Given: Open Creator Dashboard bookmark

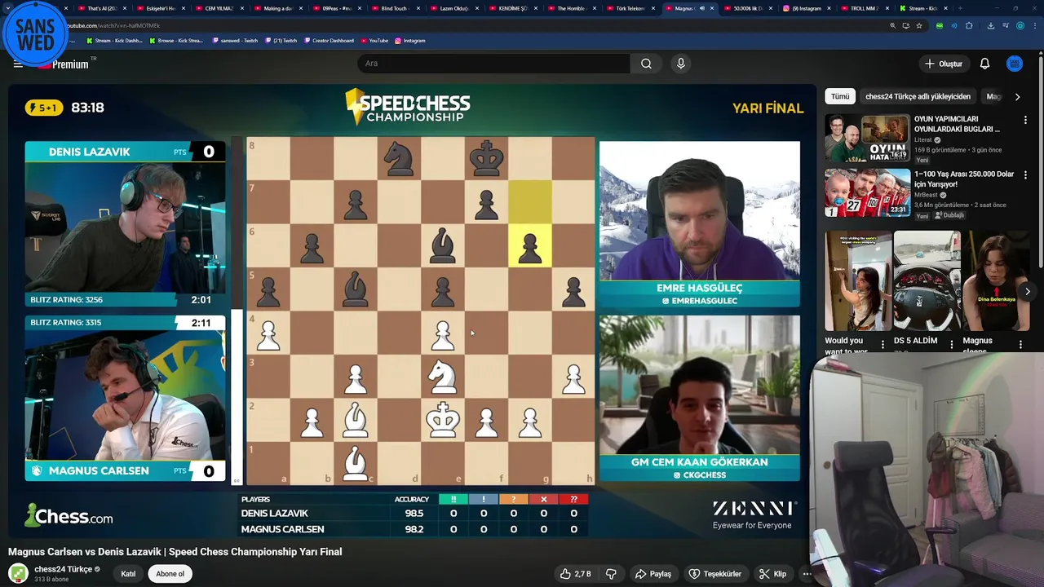Looking at the screenshot, I should [329, 40].
